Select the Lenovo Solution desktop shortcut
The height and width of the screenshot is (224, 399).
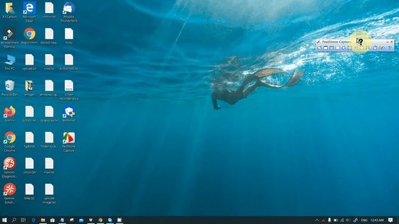point(10,194)
